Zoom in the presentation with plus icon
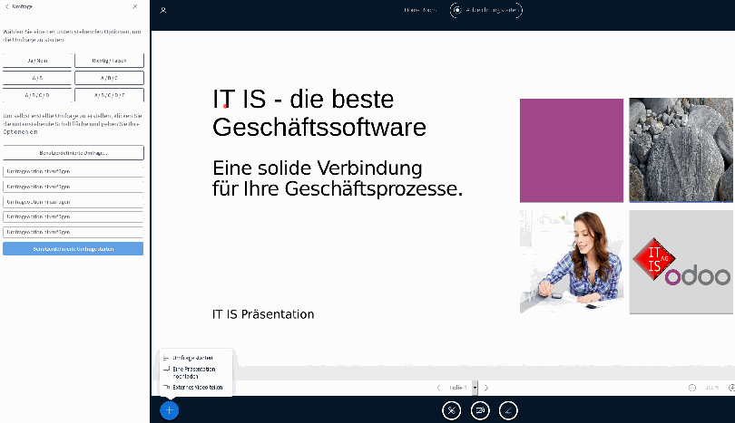The image size is (735, 423). 731,388
